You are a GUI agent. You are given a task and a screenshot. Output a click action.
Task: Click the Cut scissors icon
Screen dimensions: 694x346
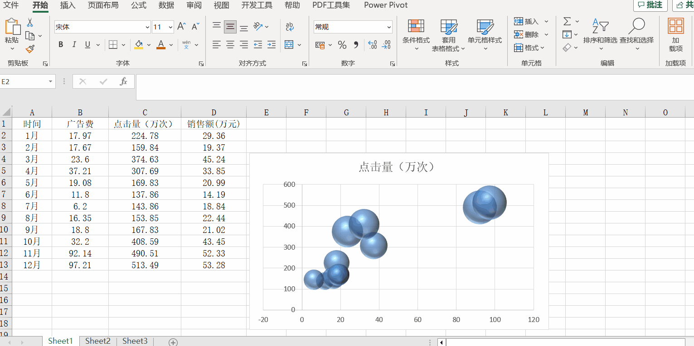30,22
